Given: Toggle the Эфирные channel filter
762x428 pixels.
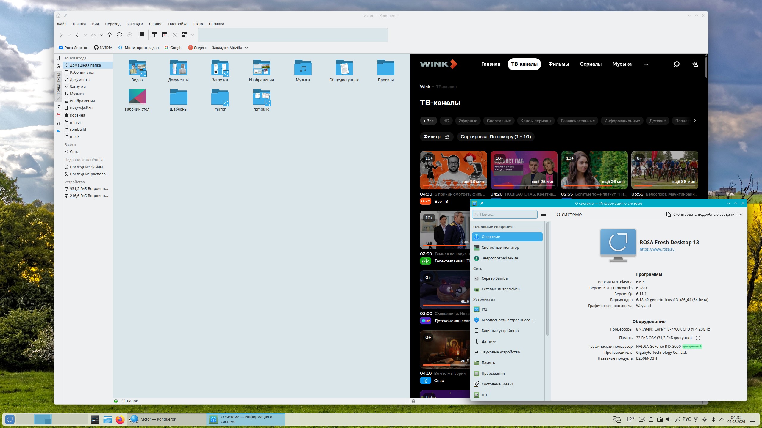Looking at the screenshot, I should (468, 121).
